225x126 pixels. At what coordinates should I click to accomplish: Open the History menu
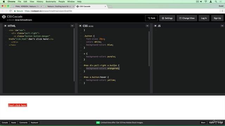click(x=40, y=1)
